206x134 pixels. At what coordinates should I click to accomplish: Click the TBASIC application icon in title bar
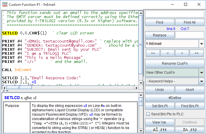pyautogui.click(x=5, y=4)
